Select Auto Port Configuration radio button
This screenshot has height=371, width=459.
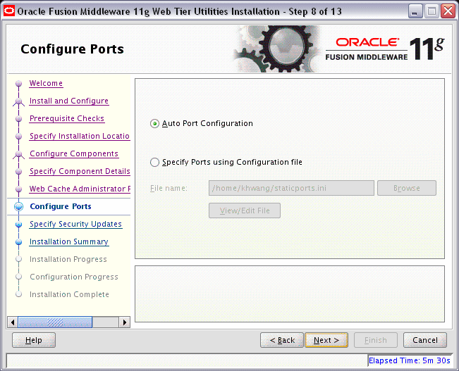tap(154, 124)
